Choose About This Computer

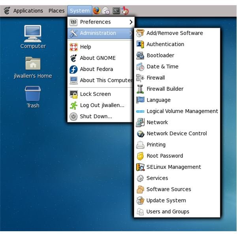pos(101,80)
